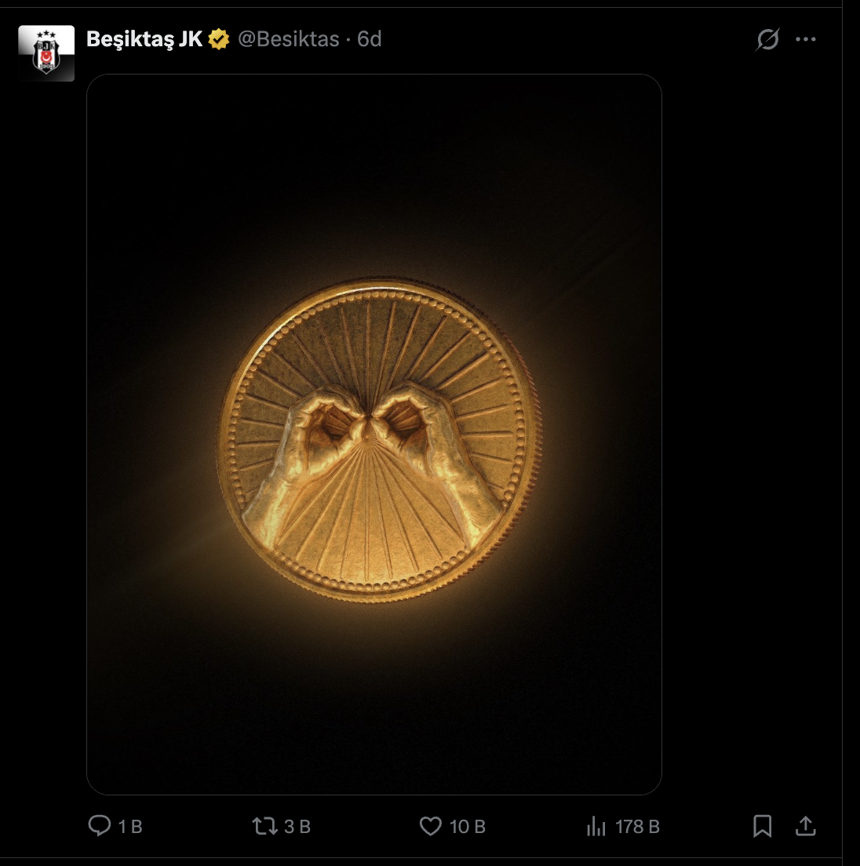Share the post via upload arrow icon
This screenshot has width=860, height=866.
(x=805, y=826)
